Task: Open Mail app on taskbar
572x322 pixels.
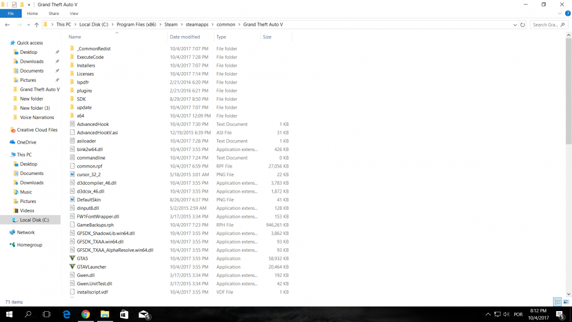Action: coord(144,315)
